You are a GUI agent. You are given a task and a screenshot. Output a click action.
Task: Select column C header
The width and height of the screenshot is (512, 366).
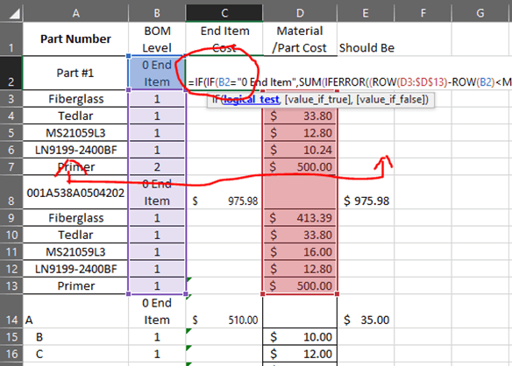point(224,13)
